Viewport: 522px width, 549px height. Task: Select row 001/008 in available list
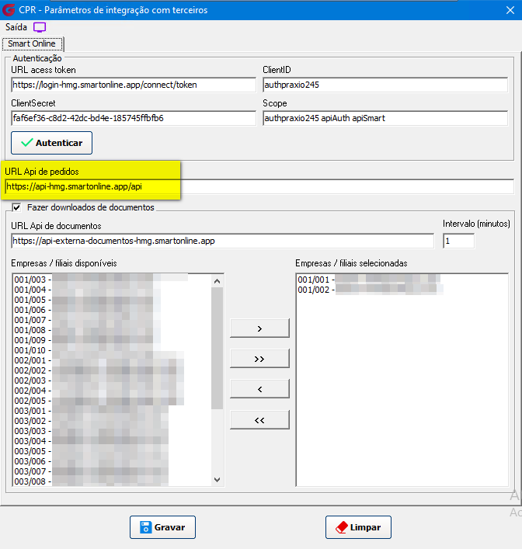(112, 330)
